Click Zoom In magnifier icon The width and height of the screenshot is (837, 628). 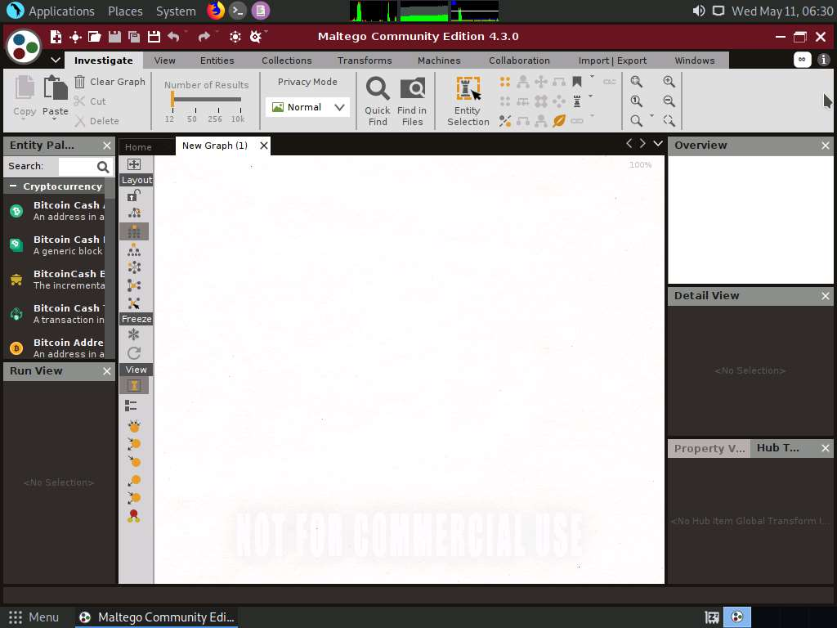click(669, 81)
